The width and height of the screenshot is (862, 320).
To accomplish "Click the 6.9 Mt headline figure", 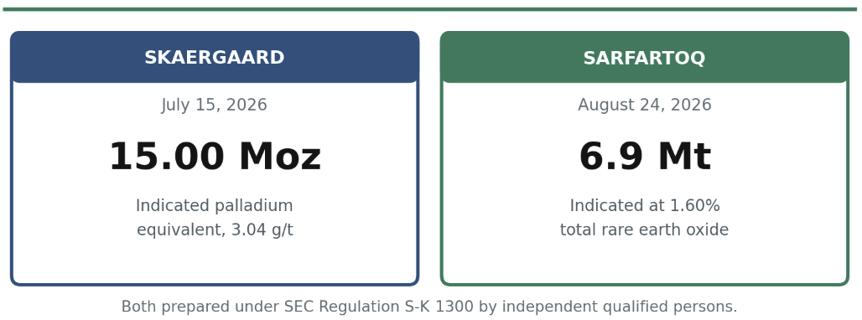I will [x=645, y=157].
